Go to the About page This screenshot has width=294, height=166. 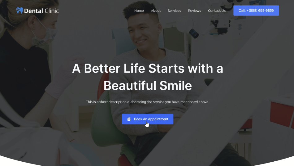[156, 11]
